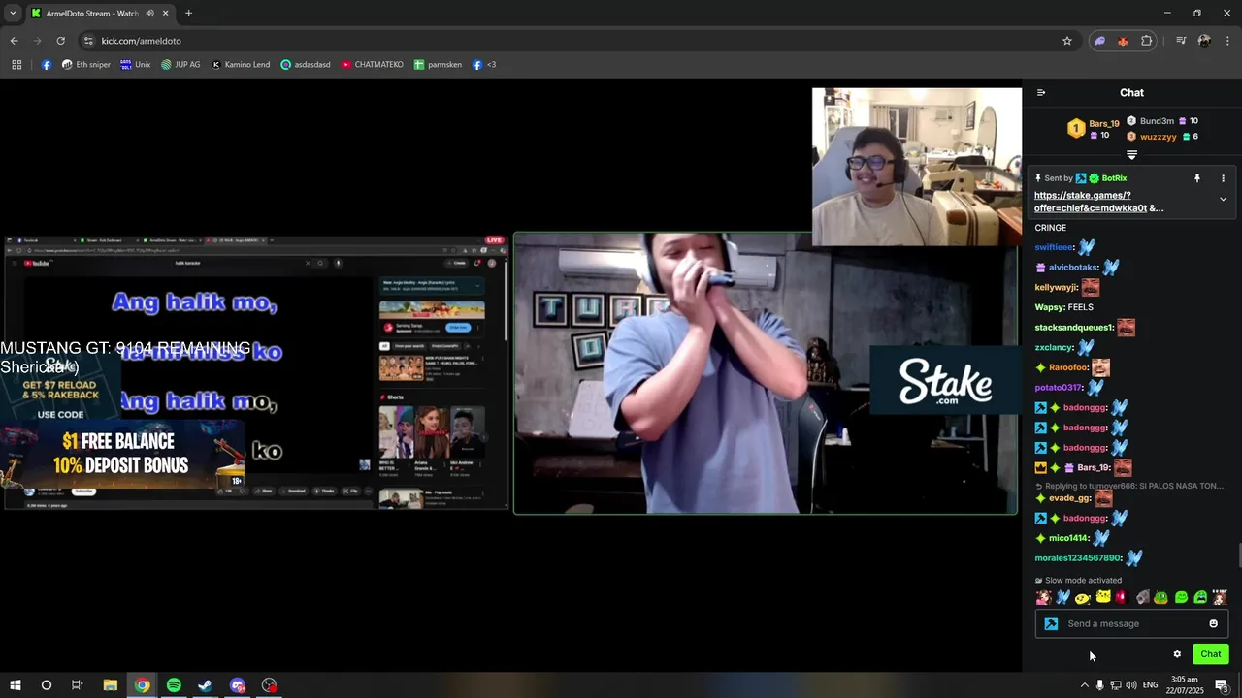Screen dimensions: 1242x698
Task: Open Chrome media controls icon
Action: click(1181, 41)
